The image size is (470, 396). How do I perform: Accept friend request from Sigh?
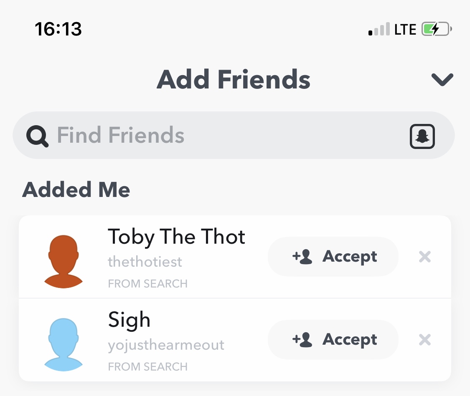pyautogui.click(x=333, y=340)
